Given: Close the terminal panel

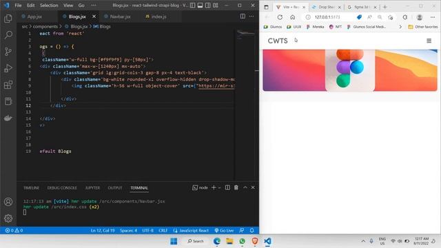Looking at the screenshot, I should (x=253, y=187).
